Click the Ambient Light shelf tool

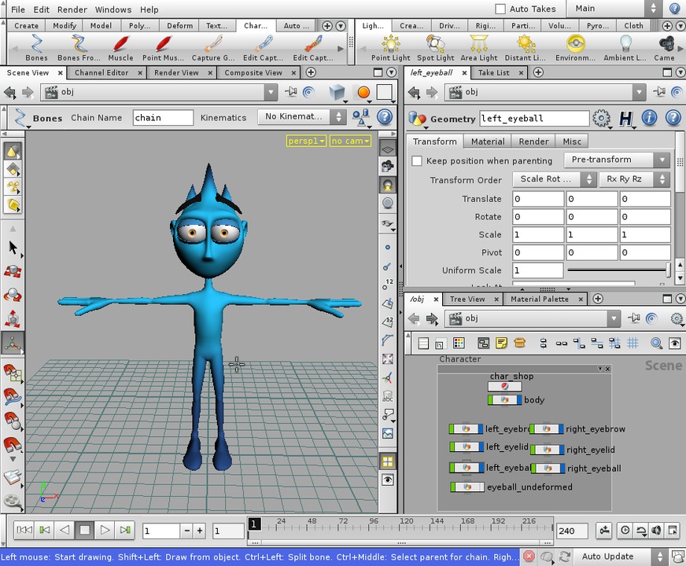point(624,47)
